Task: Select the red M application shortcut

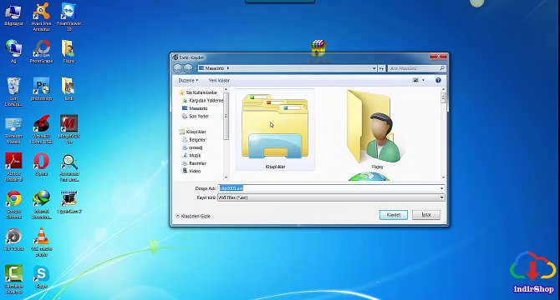Action: [69, 129]
